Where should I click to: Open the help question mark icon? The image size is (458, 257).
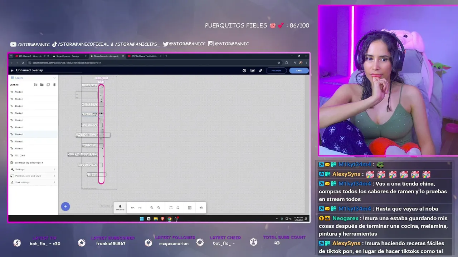tap(244, 71)
